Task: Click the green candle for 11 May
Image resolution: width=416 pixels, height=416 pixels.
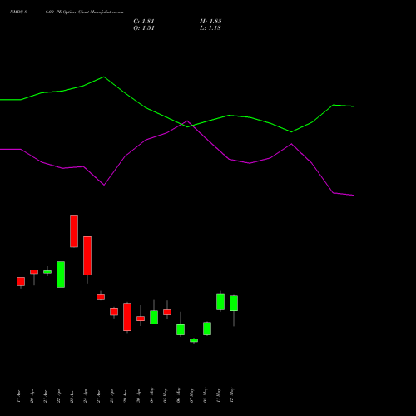Action: tap(220, 301)
